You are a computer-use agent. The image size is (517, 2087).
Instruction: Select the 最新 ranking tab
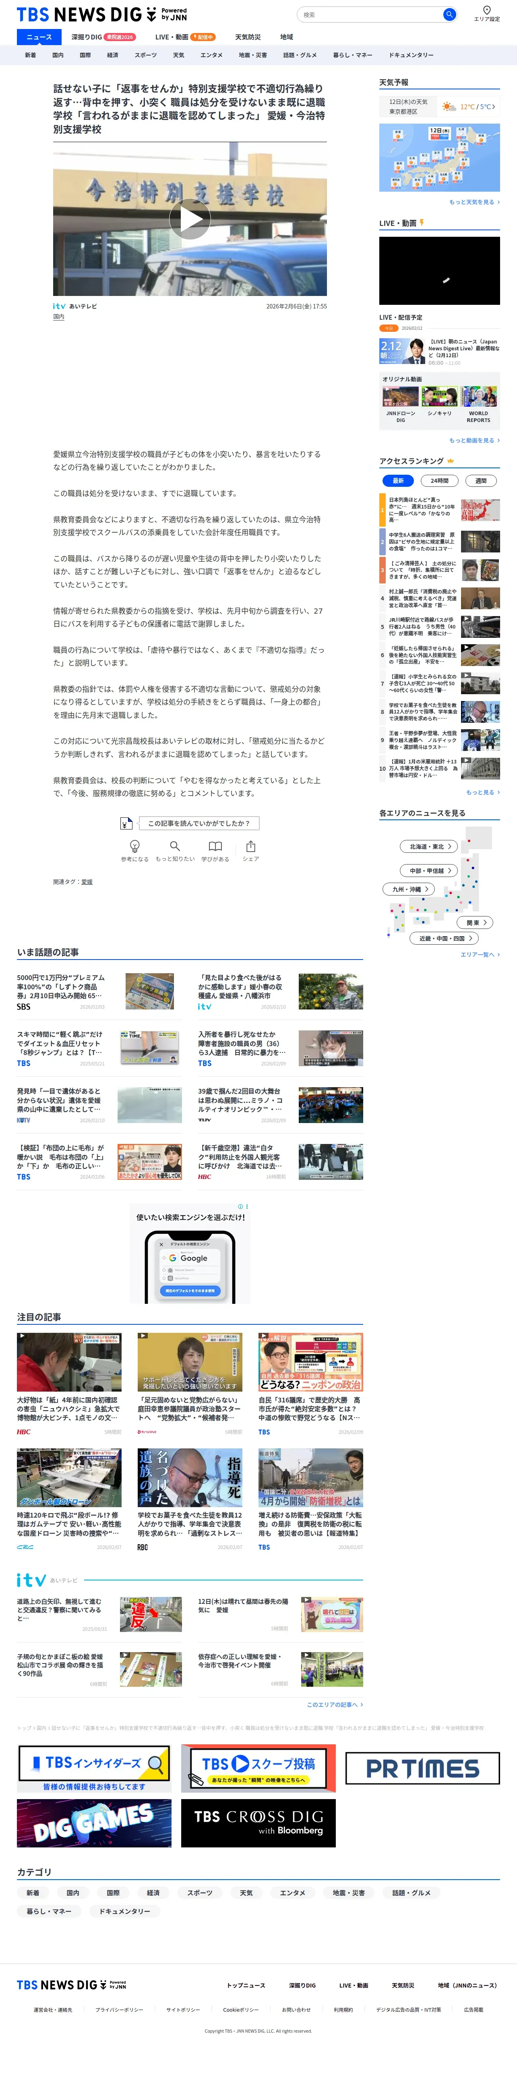(x=398, y=480)
